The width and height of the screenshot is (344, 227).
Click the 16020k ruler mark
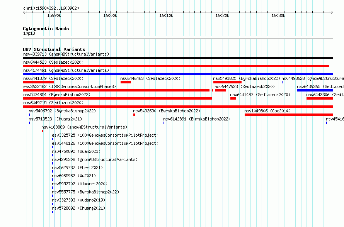[222, 15]
